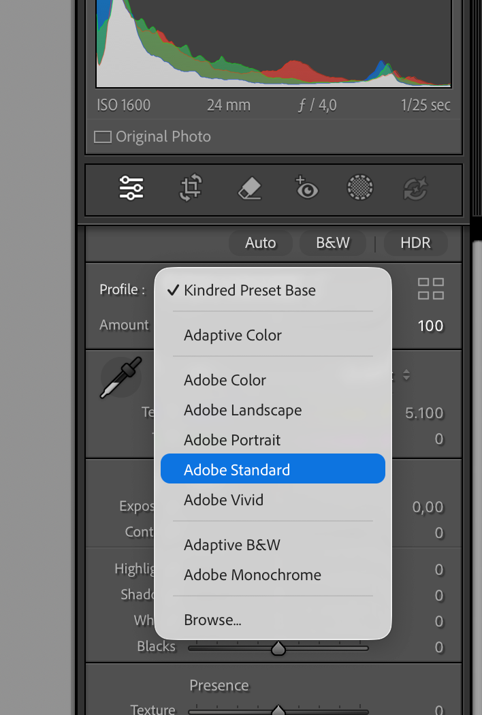This screenshot has height=715, width=482.
Task: Click the Texture slider handle
Action: pos(278,710)
